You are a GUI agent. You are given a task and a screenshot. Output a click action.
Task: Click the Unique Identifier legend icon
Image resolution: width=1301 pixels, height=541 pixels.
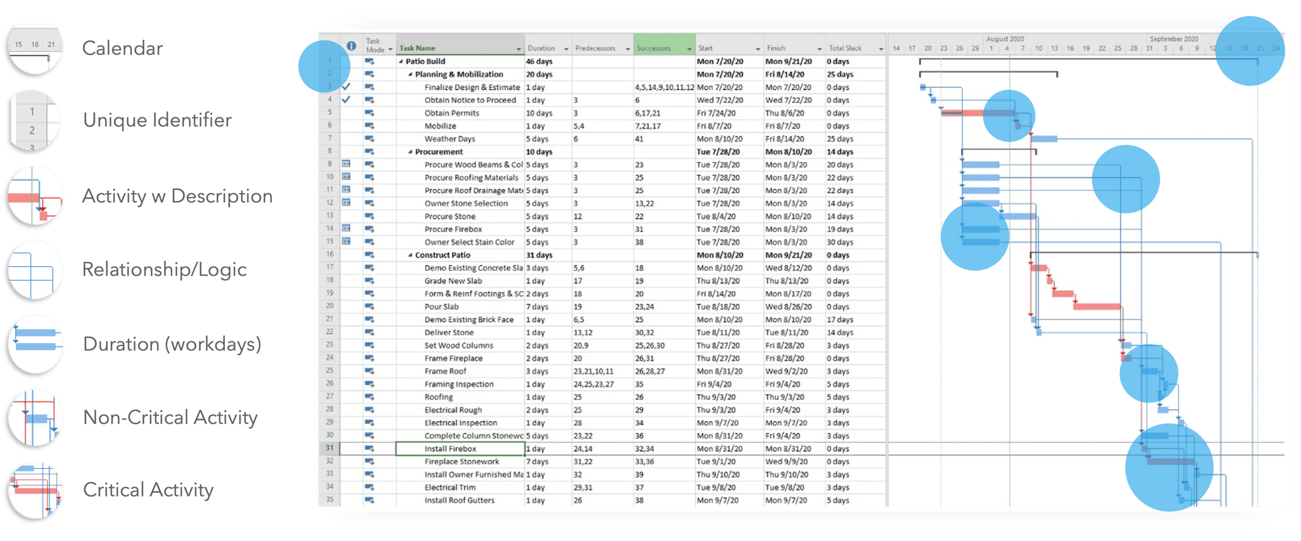[x=35, y=120]
